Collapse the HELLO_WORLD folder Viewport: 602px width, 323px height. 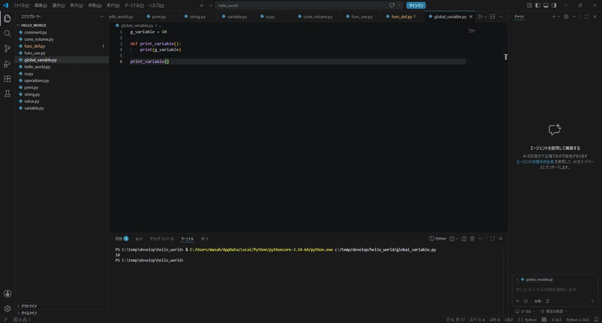62,25
